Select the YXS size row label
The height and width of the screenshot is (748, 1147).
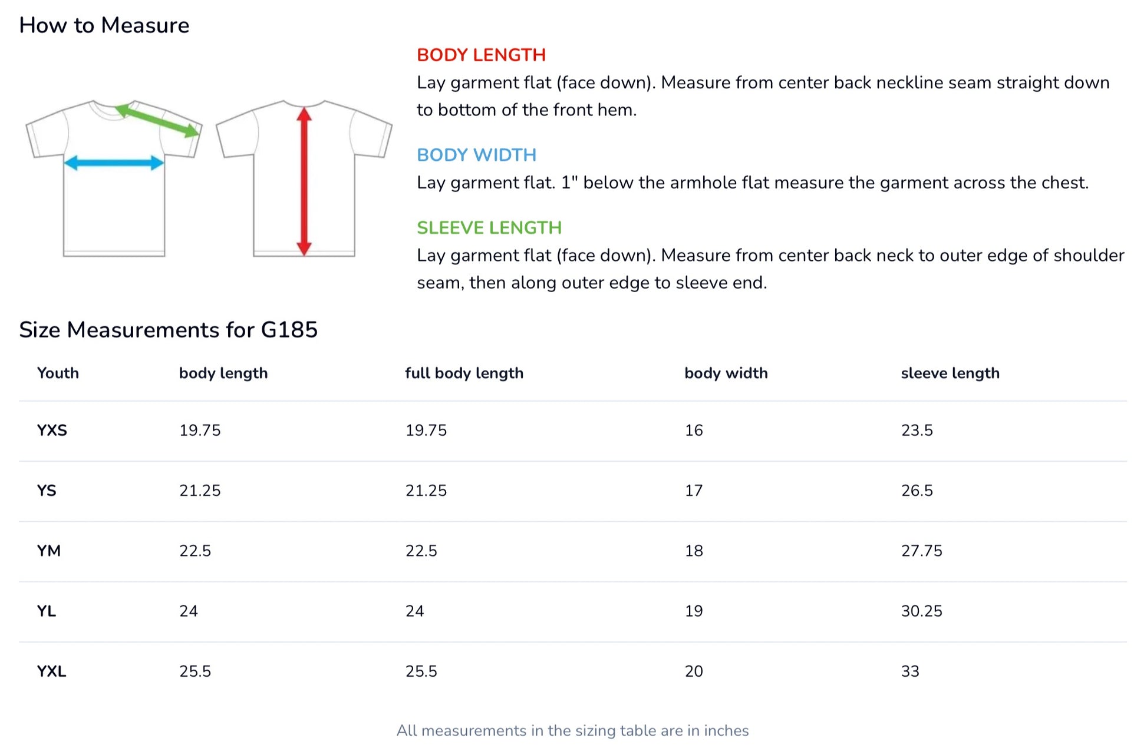tap(52, 431)
